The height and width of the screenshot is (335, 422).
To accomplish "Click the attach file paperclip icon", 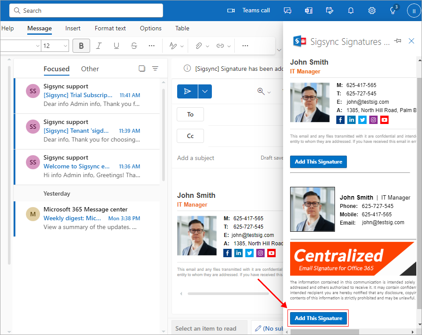I will (198, 46).
